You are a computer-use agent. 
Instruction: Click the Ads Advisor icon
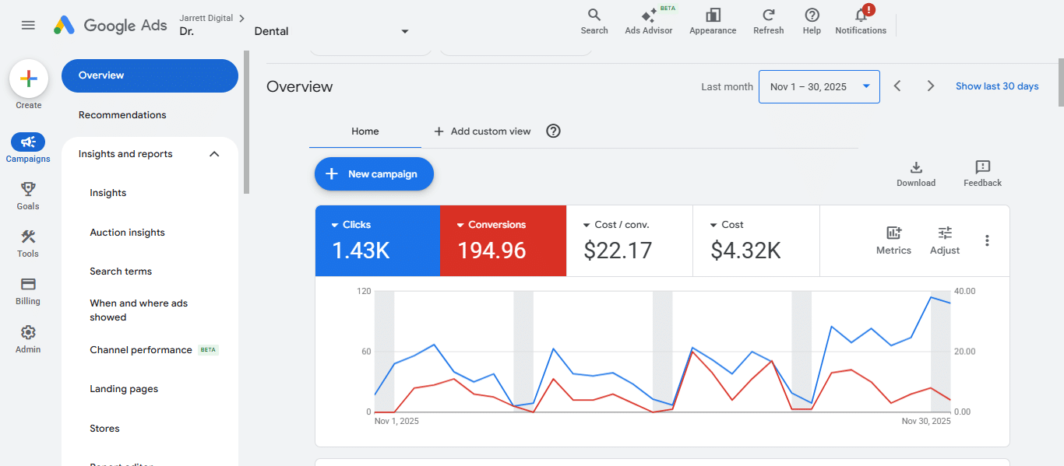click(648, 16)
